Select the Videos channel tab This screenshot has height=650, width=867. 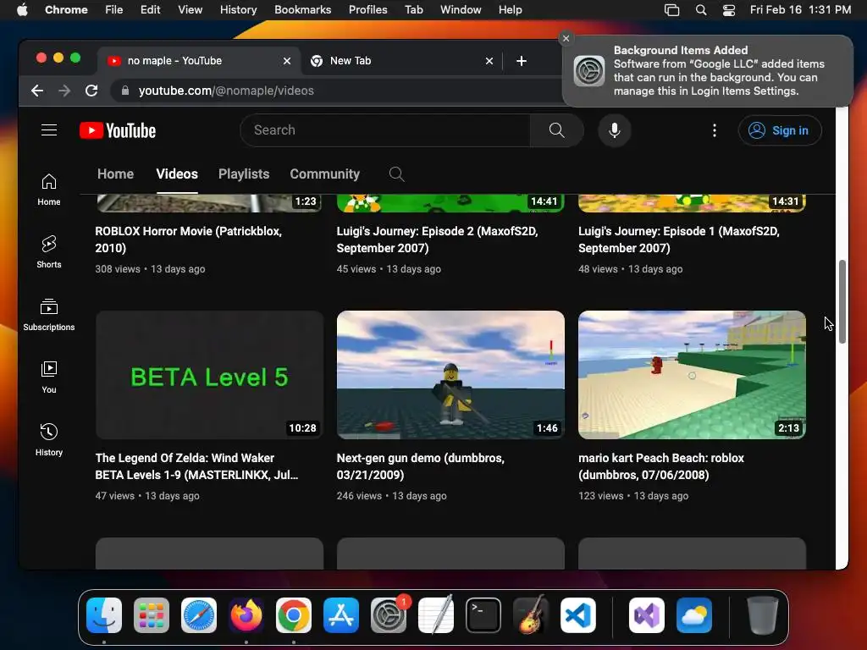[x=177, y=174]
